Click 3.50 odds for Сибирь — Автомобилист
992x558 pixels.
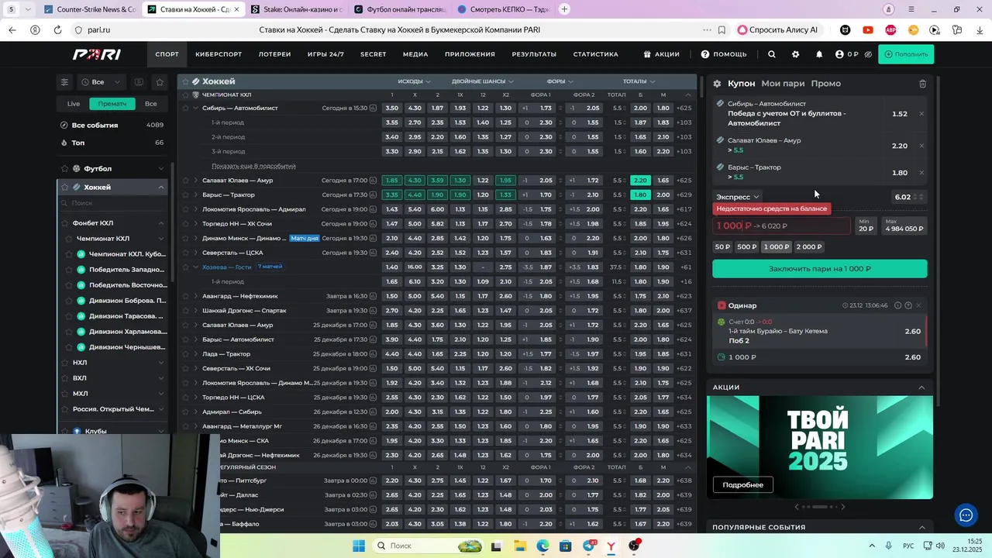click(x=391, y=108)
